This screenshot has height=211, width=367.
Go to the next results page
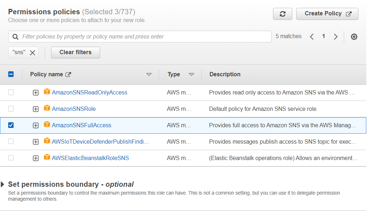[336, 37]
